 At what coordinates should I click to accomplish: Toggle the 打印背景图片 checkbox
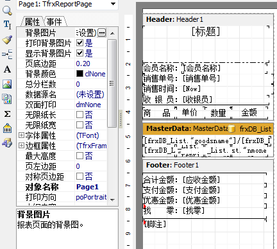[x=80, y=43]
